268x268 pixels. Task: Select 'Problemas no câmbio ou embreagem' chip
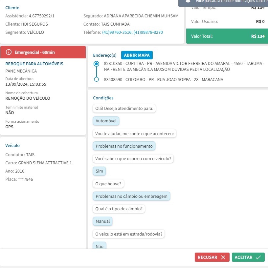(x=131, y=196)
